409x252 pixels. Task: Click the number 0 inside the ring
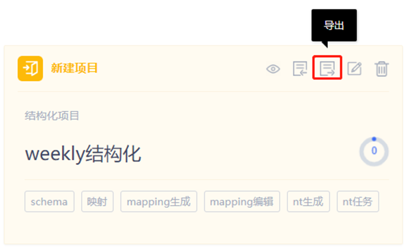point(374,151)
